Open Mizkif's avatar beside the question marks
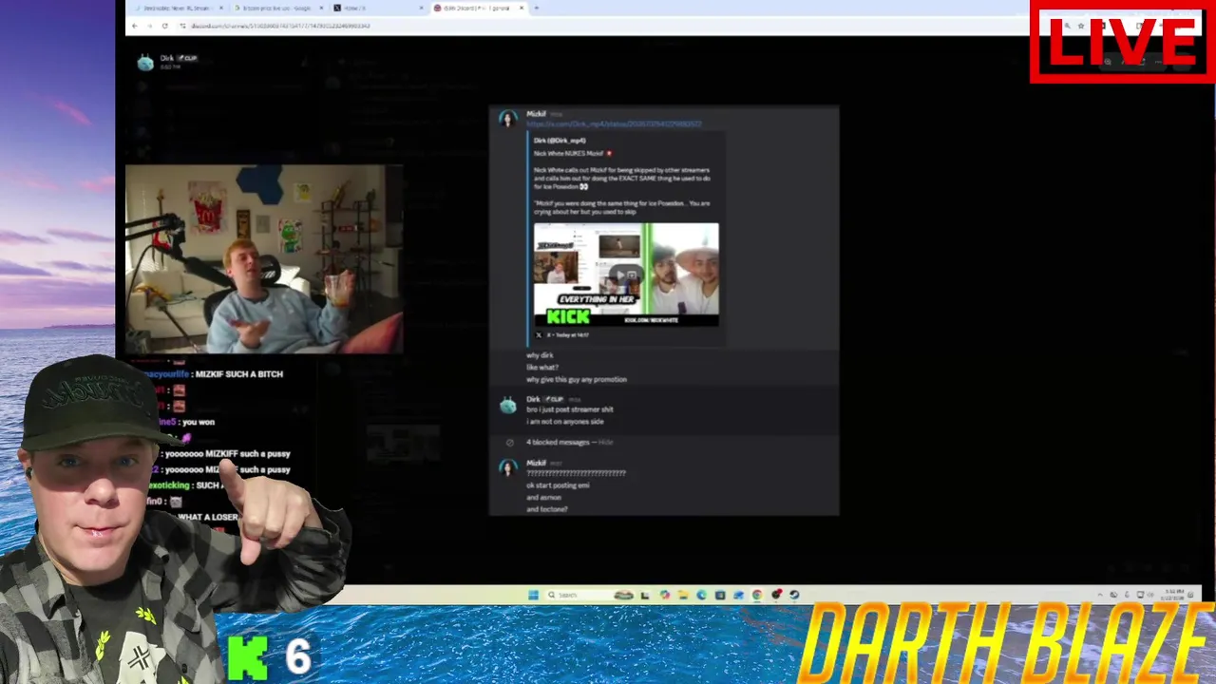1216x684 pixels. tap(508, 467)
